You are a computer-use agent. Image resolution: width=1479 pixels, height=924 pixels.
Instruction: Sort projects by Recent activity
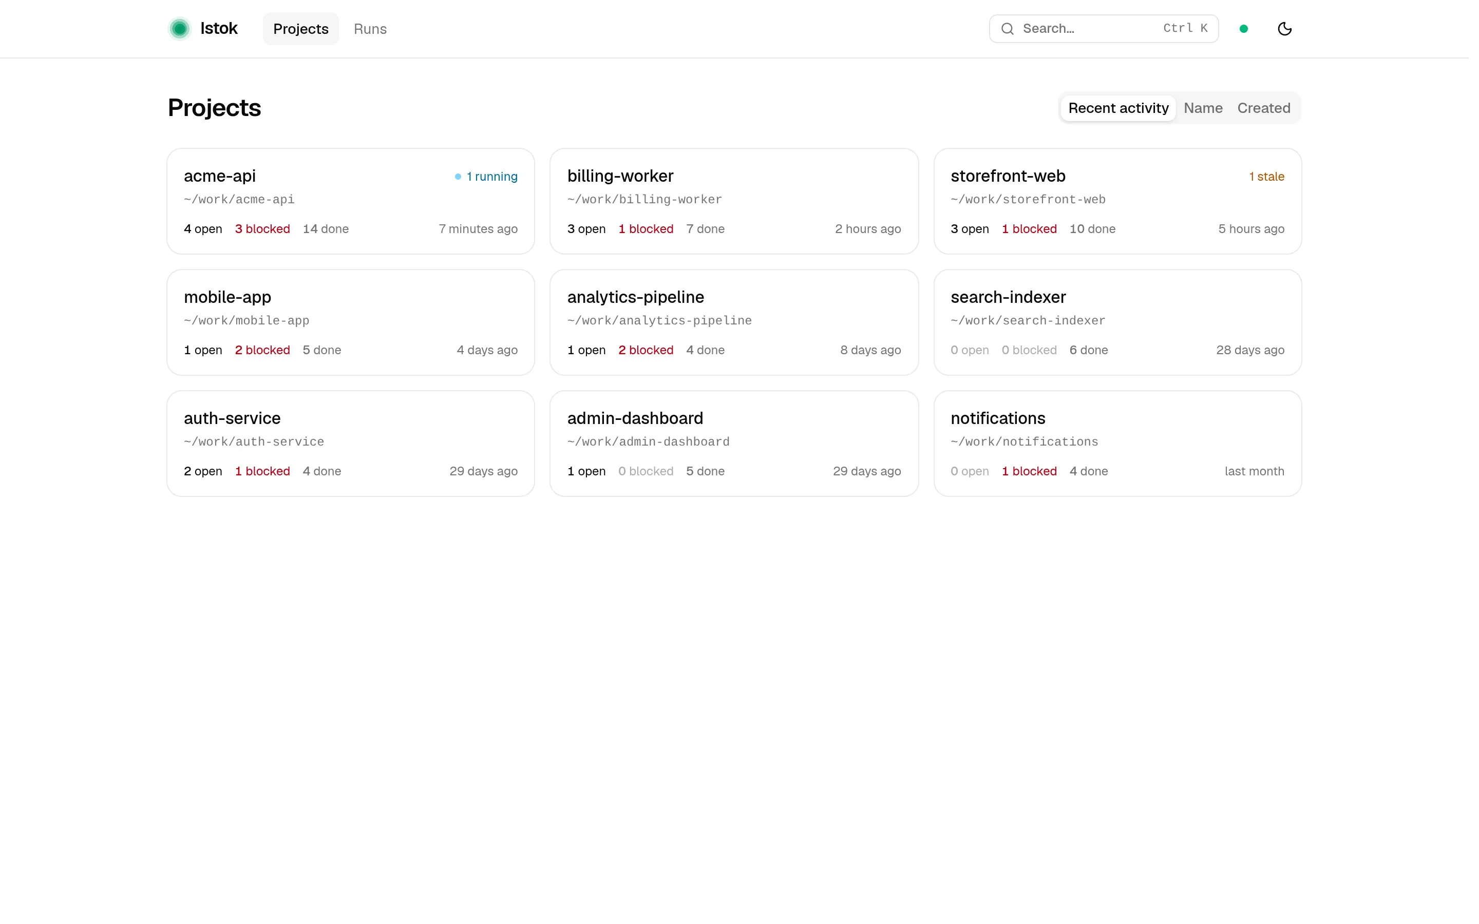(1118, 108)
